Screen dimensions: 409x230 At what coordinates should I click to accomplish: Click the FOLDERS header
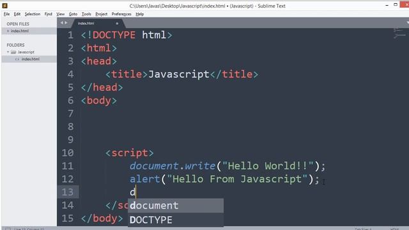tap(15, 45)
